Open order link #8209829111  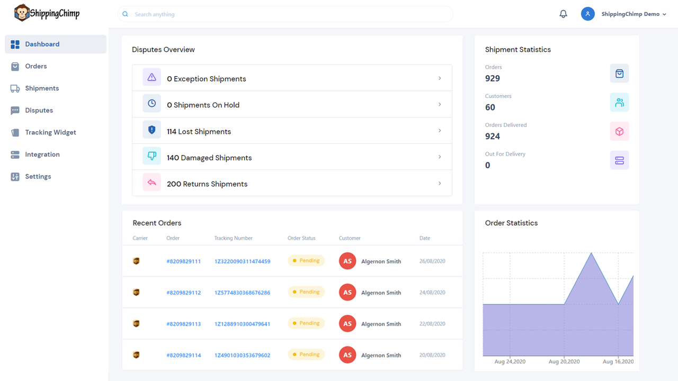(x=183, y=261)
